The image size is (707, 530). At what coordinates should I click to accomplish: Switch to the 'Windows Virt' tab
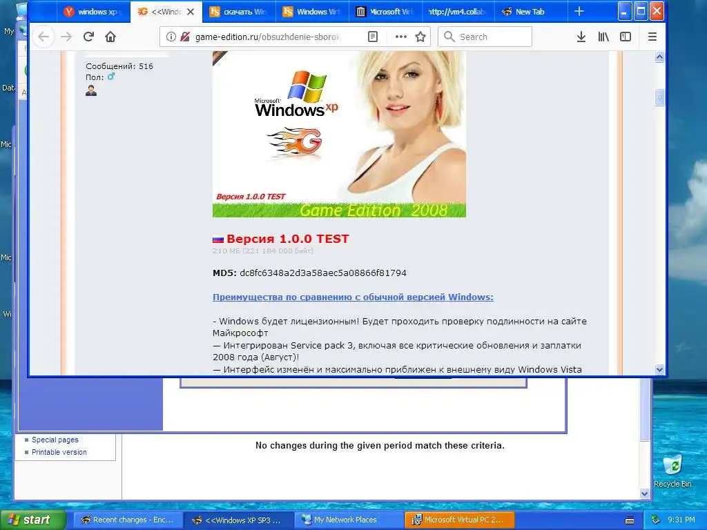point(312,12)
